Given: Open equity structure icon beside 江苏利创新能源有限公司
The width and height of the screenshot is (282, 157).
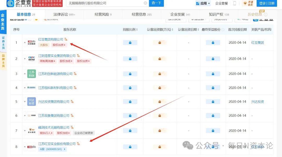Looking at the screenshot, I should 75,74.
